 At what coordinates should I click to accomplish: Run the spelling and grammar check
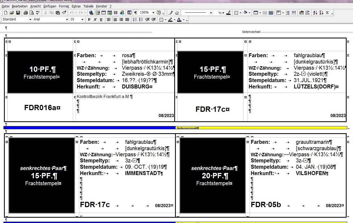(x=38, y=13)
